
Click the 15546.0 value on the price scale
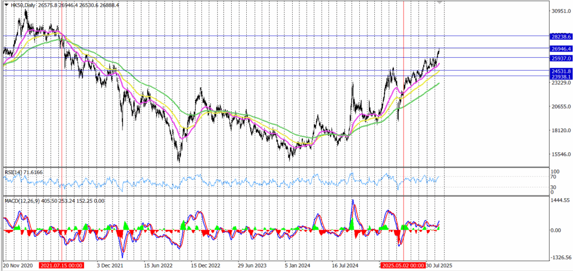[560, 155]
